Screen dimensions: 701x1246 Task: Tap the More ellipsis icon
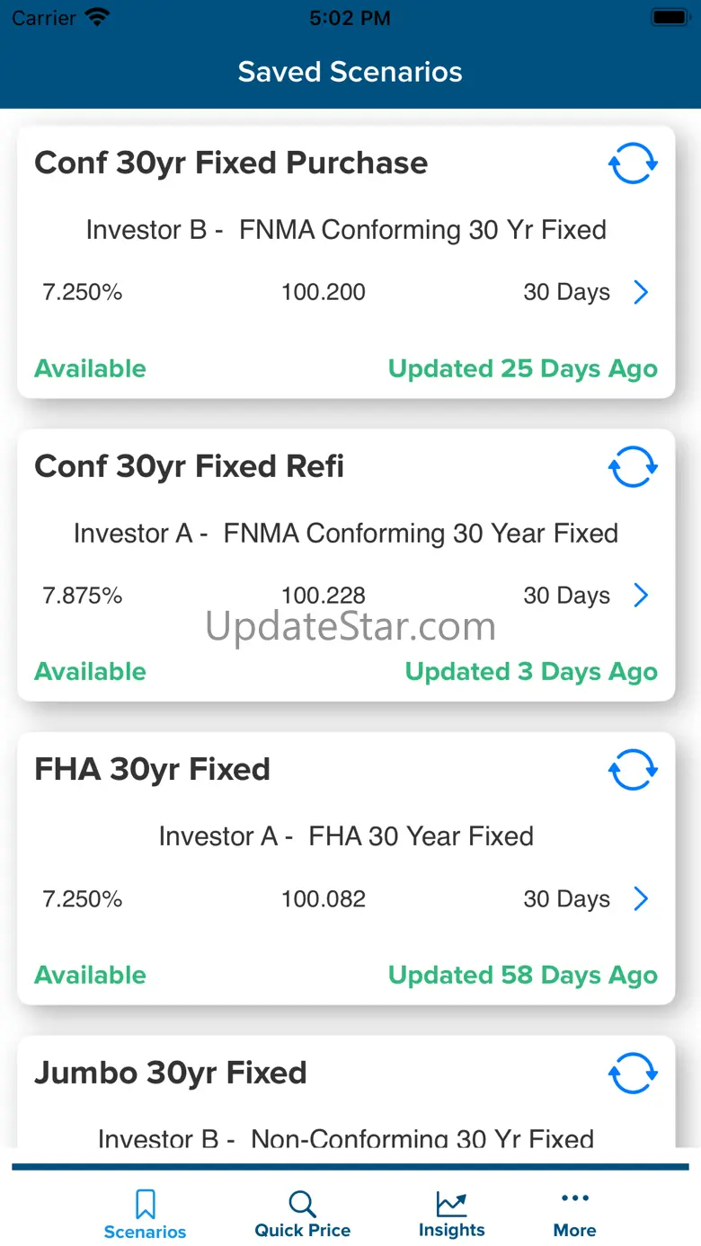(575, 1198)
